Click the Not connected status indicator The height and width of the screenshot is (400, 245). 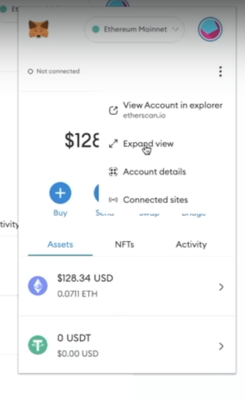[54, 71]
